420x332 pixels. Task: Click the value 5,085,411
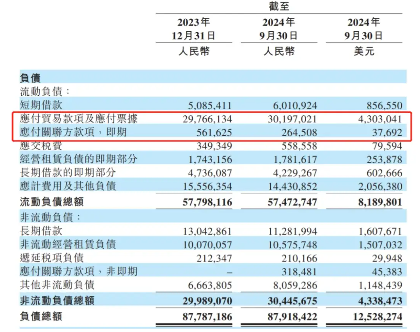pyautogui.click(x=210, y=106)
